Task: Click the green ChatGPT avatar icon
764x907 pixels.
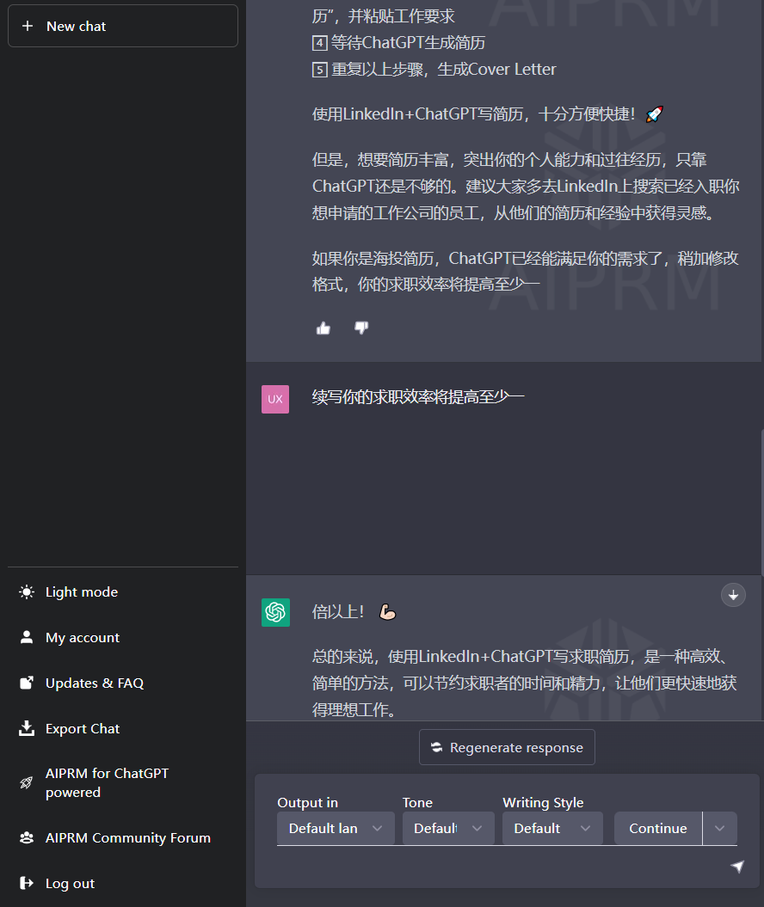Action: [275, 612]
